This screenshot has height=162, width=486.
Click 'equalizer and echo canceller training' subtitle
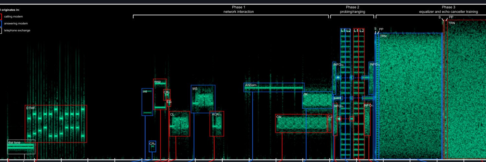[x=448, y=12]
